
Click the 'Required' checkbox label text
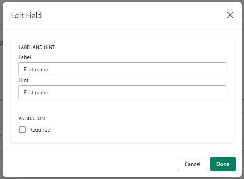coord(40,130)
